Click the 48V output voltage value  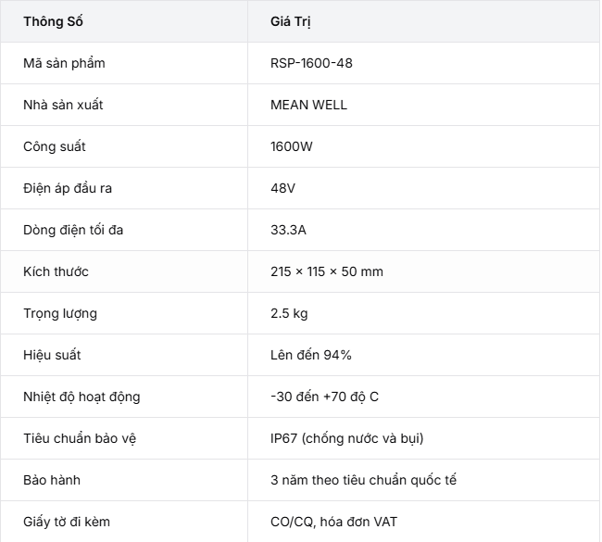(x=283, y=188)
